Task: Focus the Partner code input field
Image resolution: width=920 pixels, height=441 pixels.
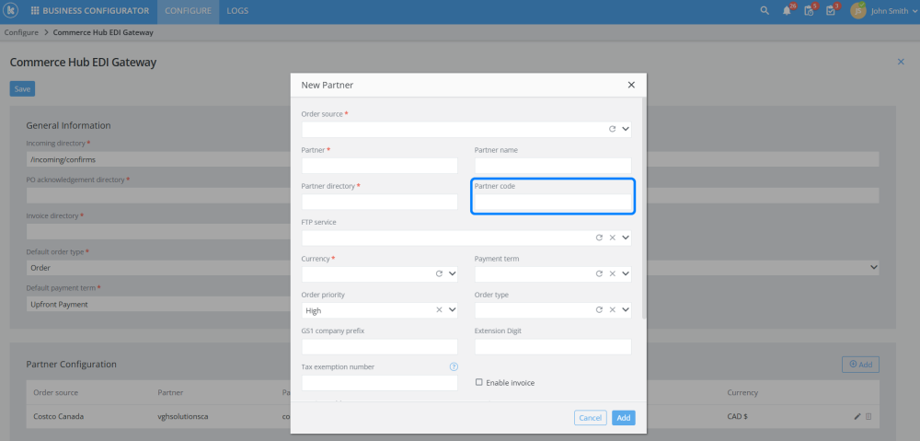Action: tap(553, 202)
